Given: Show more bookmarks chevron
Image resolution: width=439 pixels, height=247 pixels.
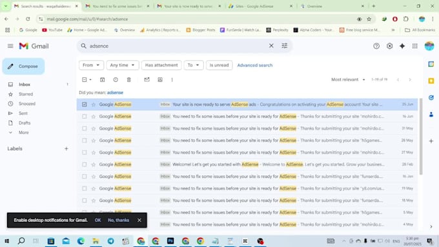Looking at the screenshot, I should click(x=393, y=30).
